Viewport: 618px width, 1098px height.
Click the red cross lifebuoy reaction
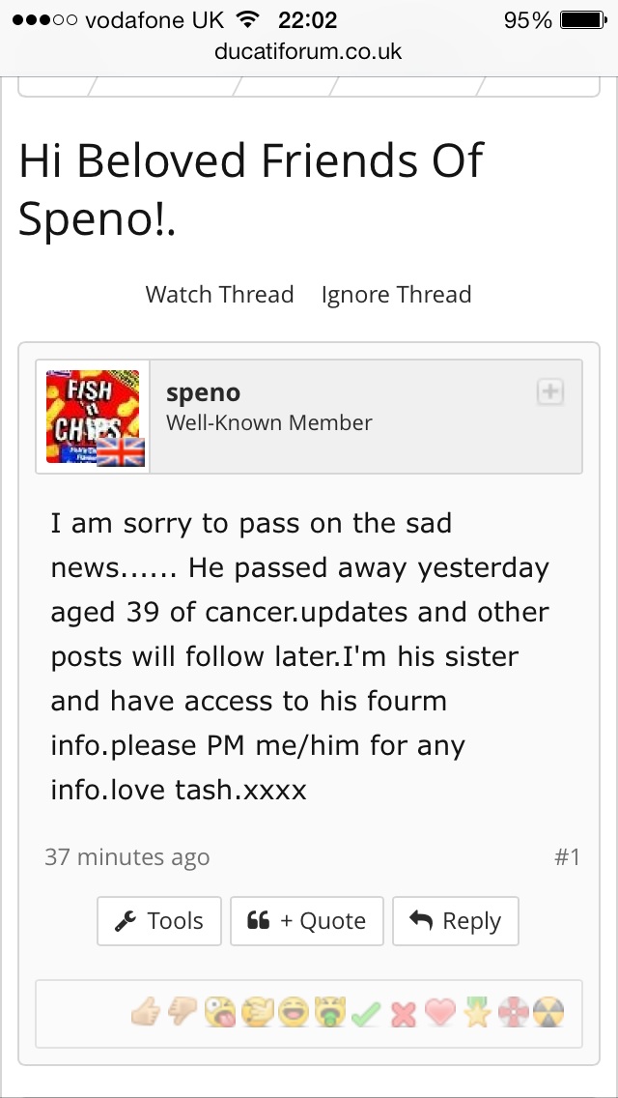tap(513, 1013)
